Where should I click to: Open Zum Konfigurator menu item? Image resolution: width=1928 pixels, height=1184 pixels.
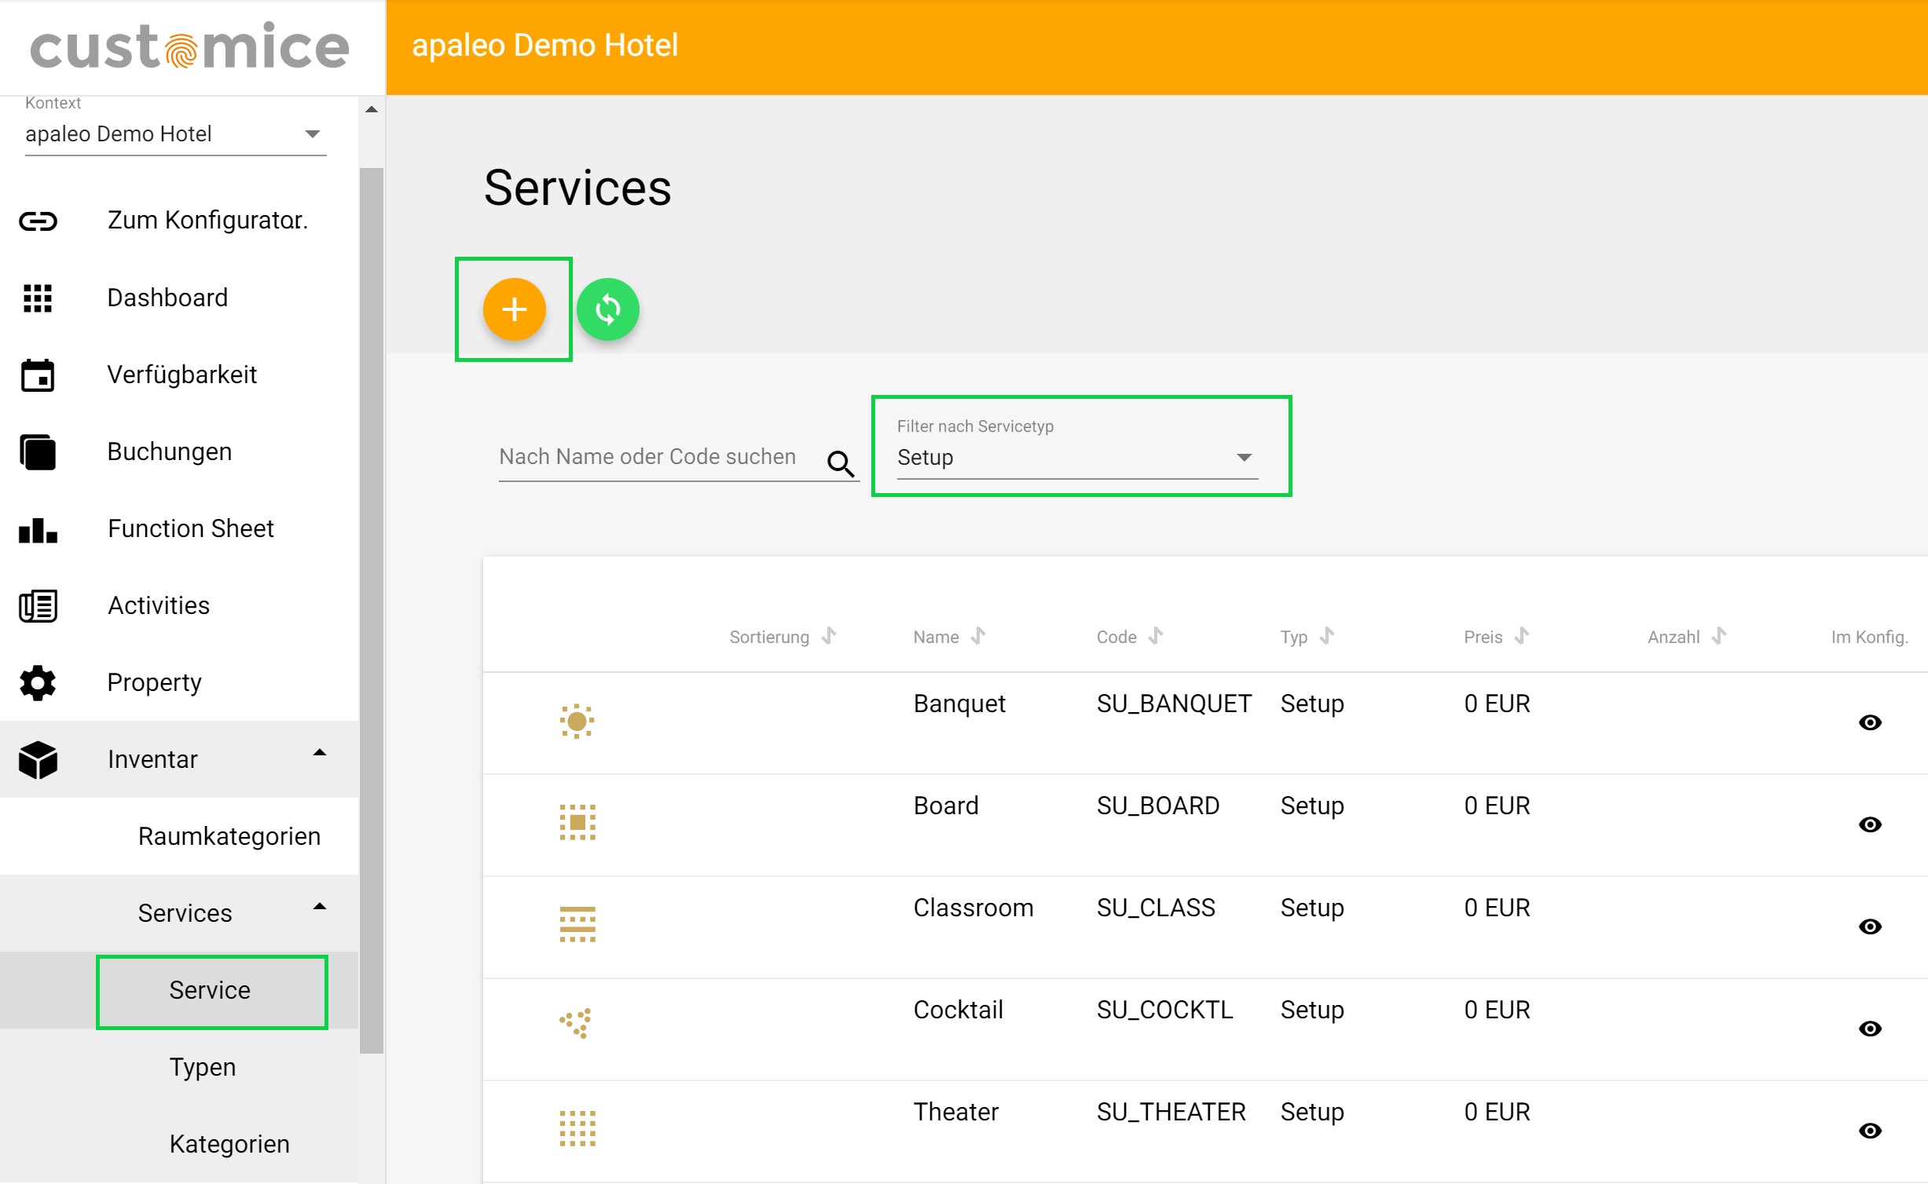(x=179, y=221)
